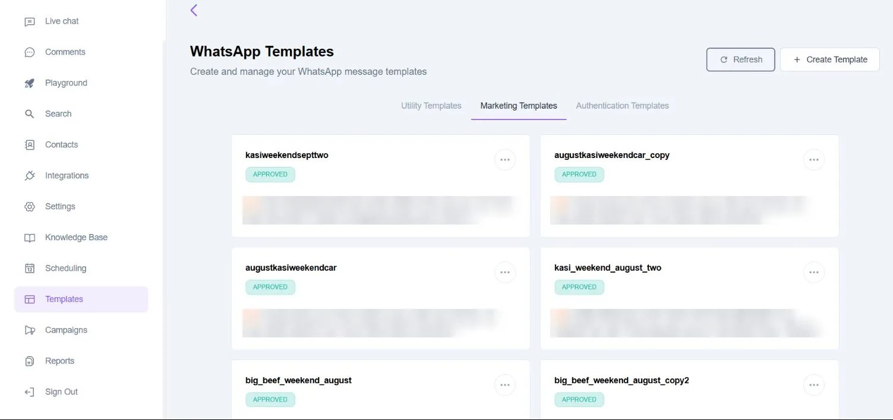Image resolution: width=893 pixels, height=420 pixels.
Task: Open the Playground page
Action: [66, 83]
